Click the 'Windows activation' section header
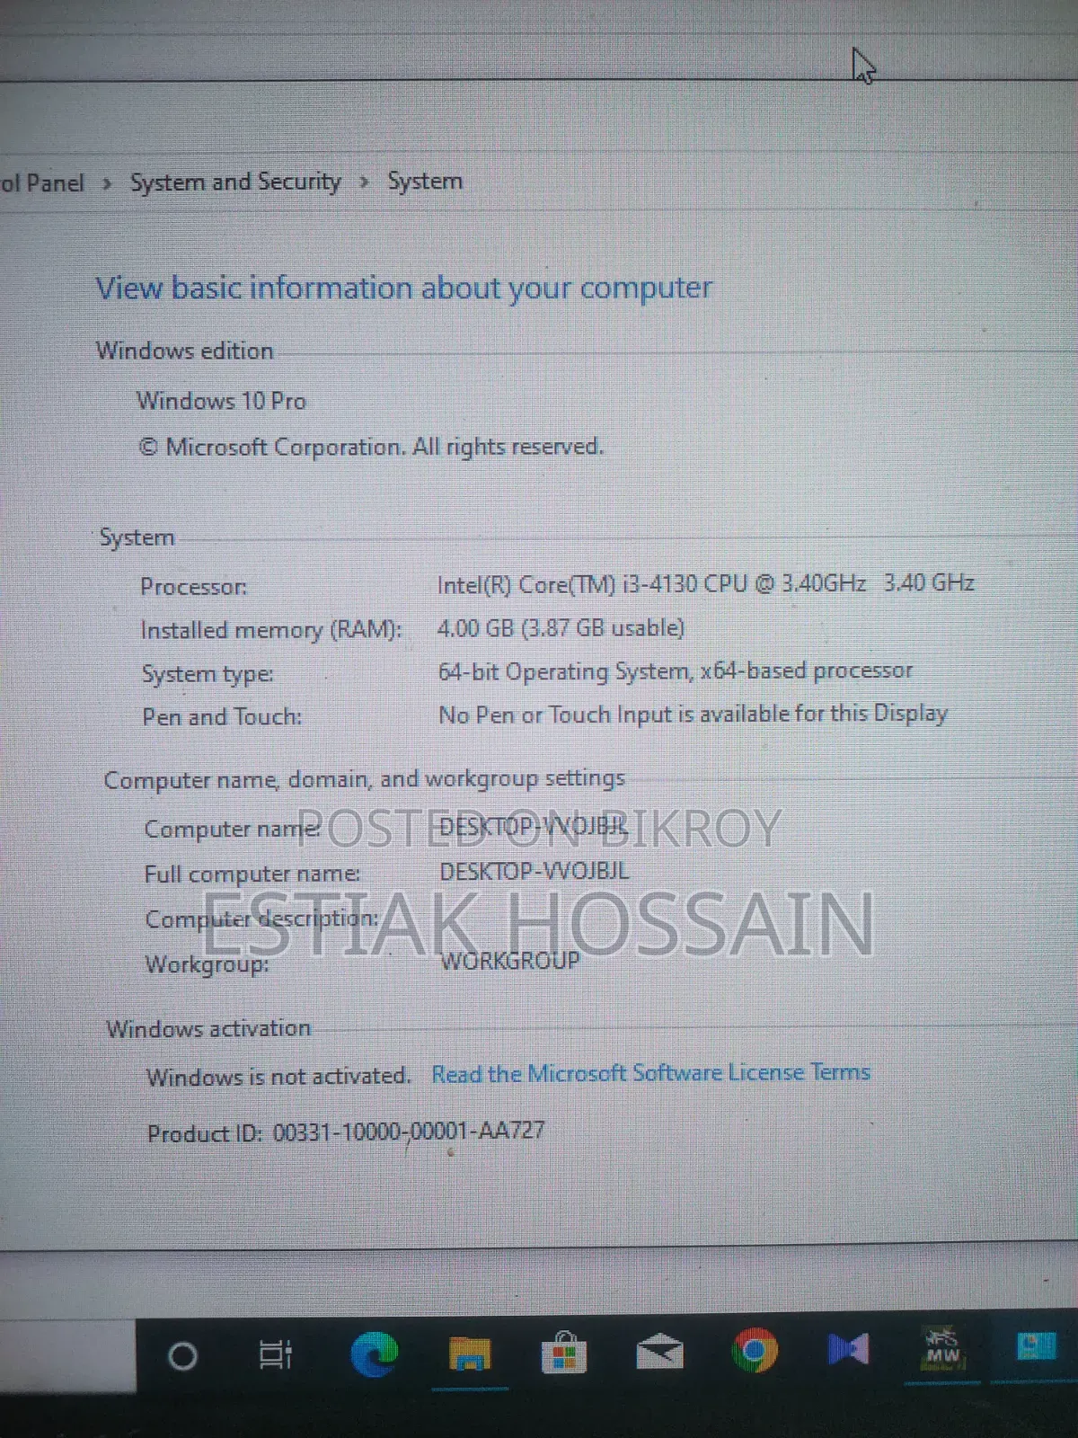Viewport: 1078px width, 1438px height. 208,1028
